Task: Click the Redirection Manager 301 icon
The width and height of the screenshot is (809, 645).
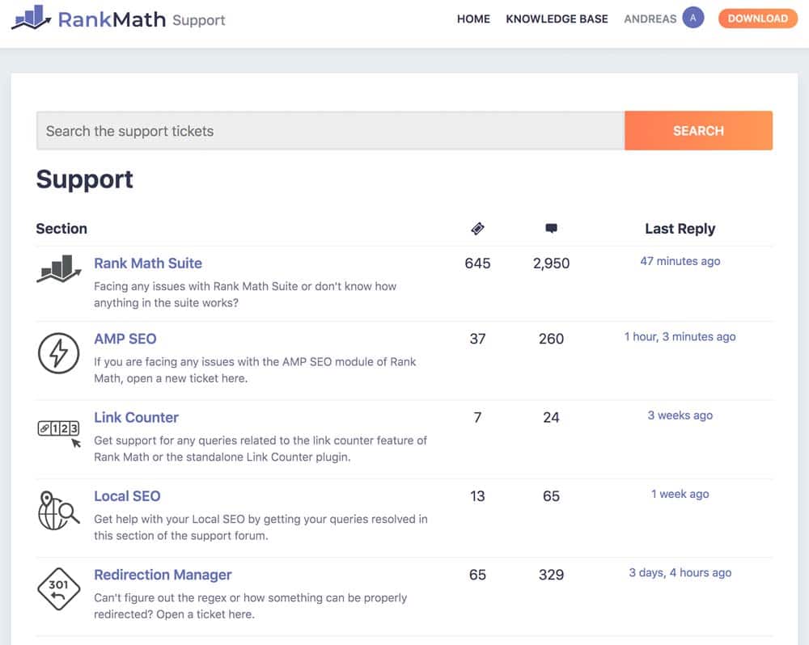Action: point(59,588)
